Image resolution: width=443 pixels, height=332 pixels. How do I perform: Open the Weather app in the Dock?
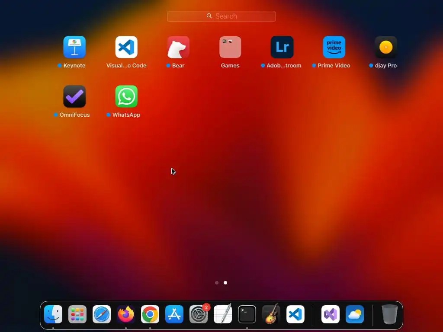tap(355, 314)
